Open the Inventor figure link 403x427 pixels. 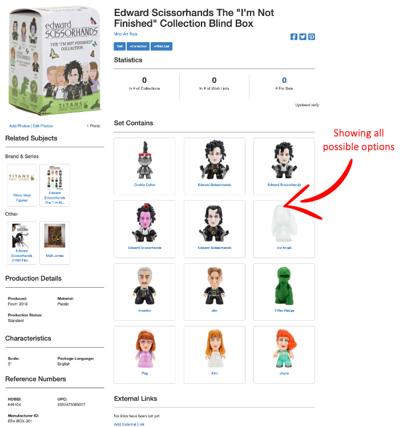click(144, 311)
